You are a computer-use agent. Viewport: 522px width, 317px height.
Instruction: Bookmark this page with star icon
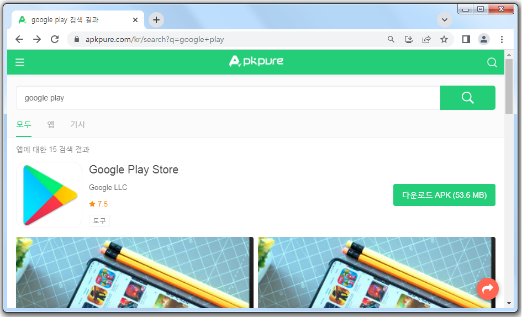444,39
